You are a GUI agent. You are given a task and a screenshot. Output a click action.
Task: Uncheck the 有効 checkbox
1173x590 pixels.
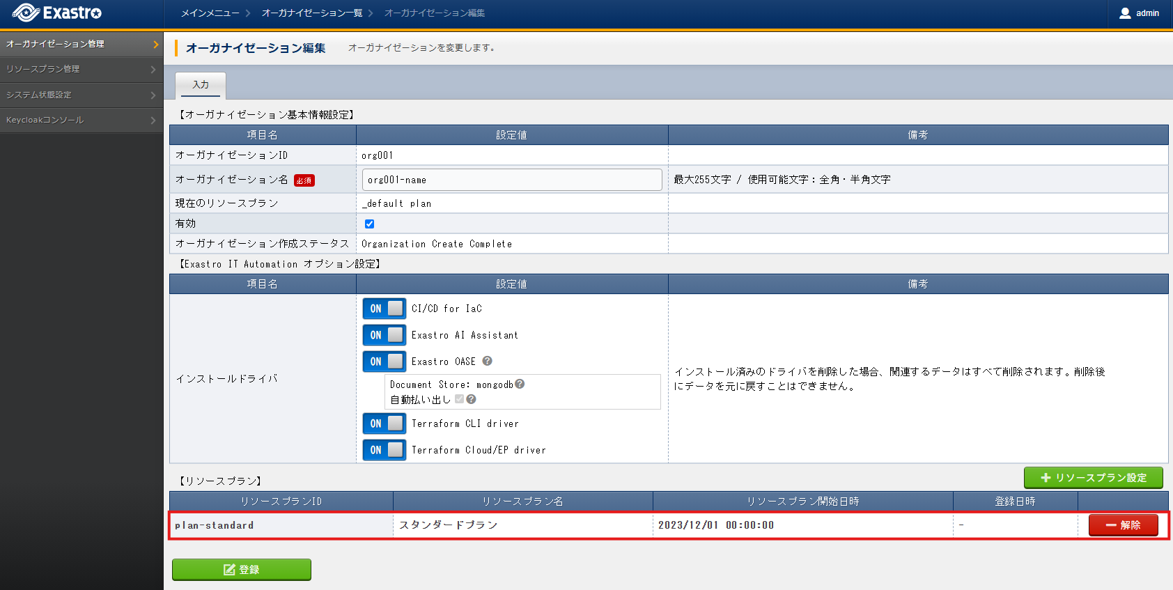click(369, 224)
